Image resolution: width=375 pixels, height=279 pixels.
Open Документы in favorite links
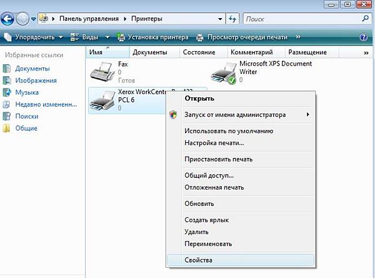27,69
